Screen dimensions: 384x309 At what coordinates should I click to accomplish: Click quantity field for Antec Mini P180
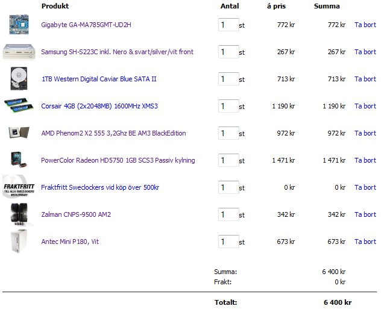pos(228,242)
